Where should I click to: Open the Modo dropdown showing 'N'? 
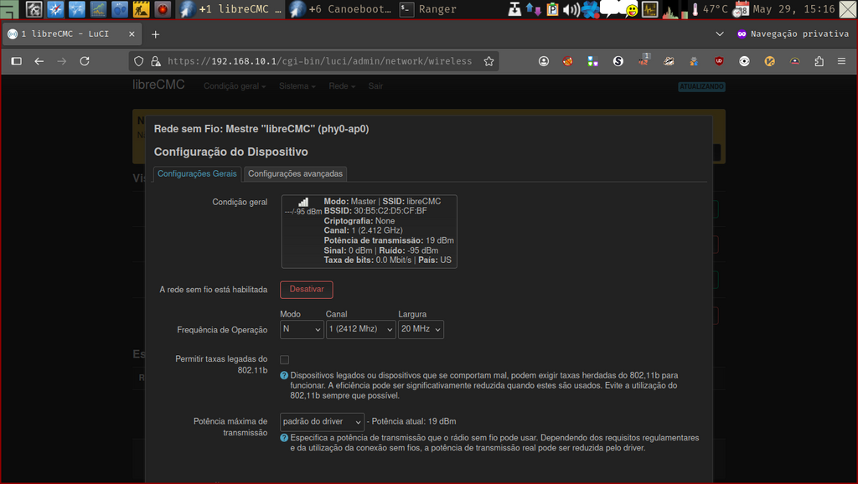click(301, 329)
